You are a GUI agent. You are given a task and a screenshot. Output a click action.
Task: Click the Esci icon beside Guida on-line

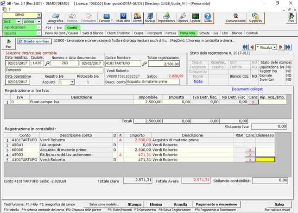coord(8,44)
